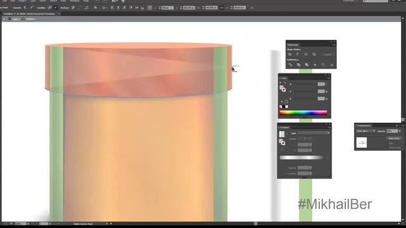
Task: Click the gradient fill thumbnail in the Gradient panel
Action: (x=282, y=134)
